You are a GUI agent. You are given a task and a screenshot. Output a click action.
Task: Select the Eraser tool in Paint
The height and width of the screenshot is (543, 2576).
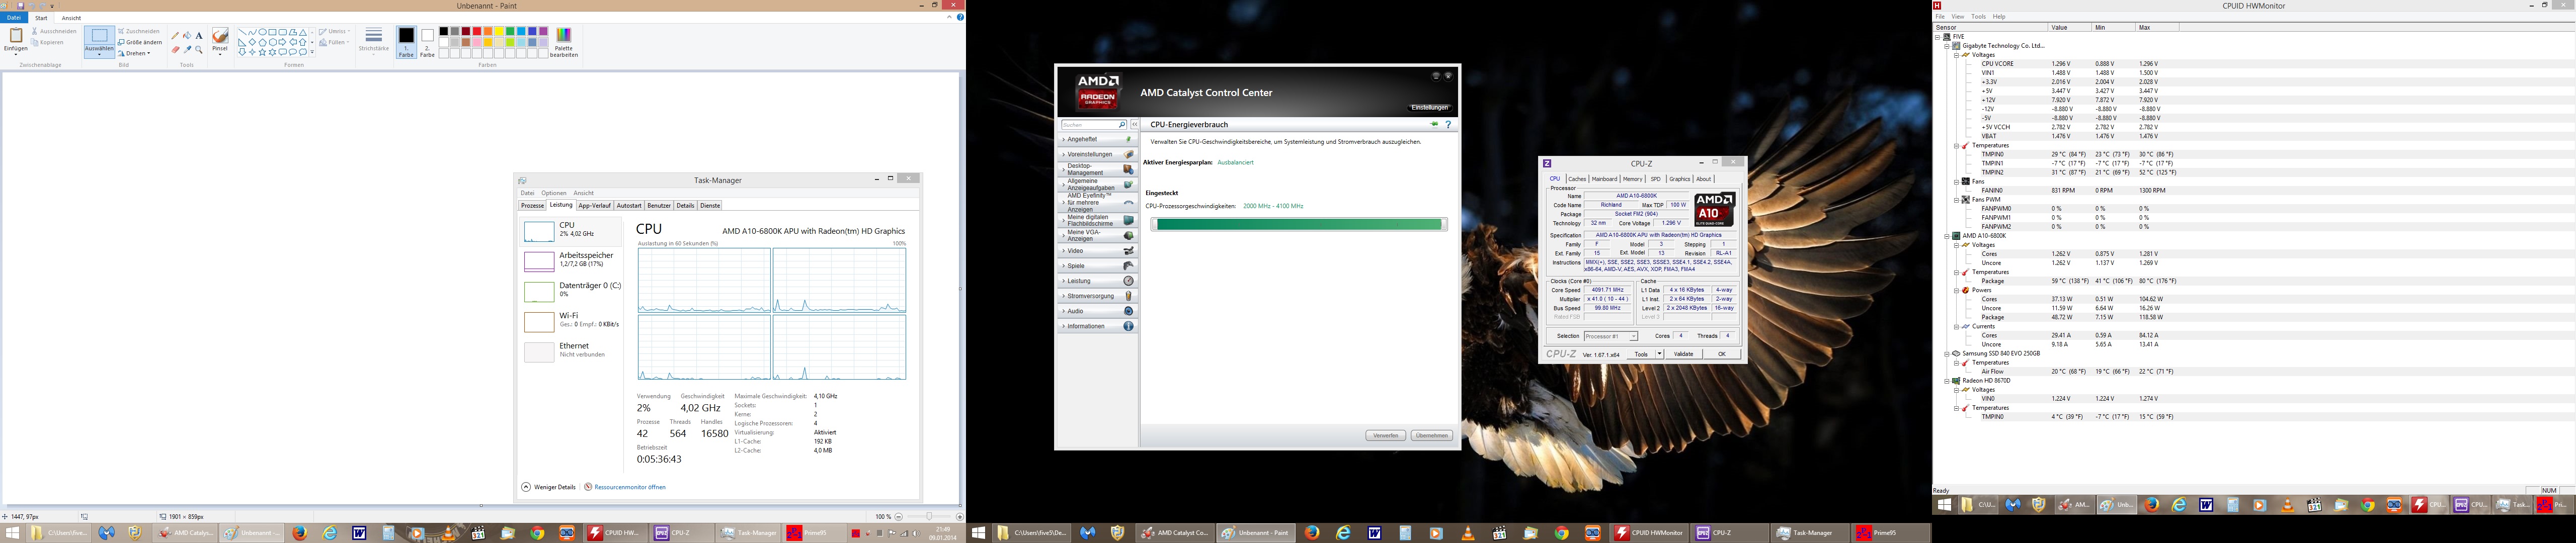pyautogui.click(x=176, y=49)
